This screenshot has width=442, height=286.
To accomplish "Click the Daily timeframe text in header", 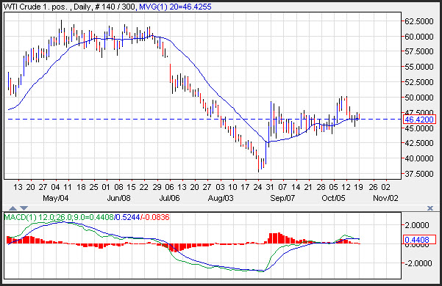I will pyautogui.click(x=82, y=7).
